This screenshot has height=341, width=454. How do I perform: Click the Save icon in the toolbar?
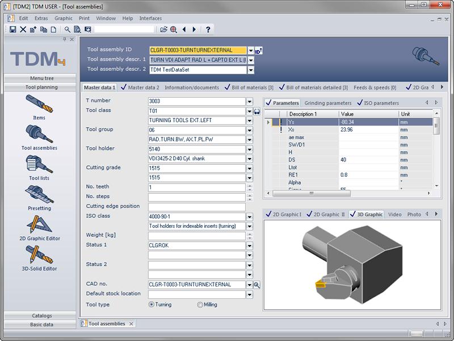(12, 30)
